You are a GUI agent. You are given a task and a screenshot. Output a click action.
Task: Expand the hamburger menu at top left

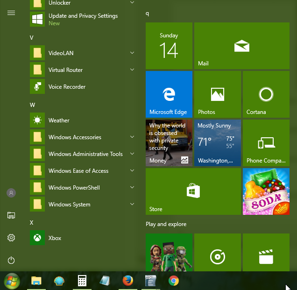click(x=11, y=13)
